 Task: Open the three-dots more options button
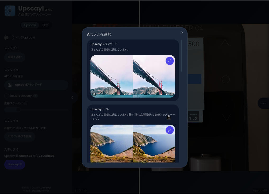pyautogui.click(x=263, y=103)
